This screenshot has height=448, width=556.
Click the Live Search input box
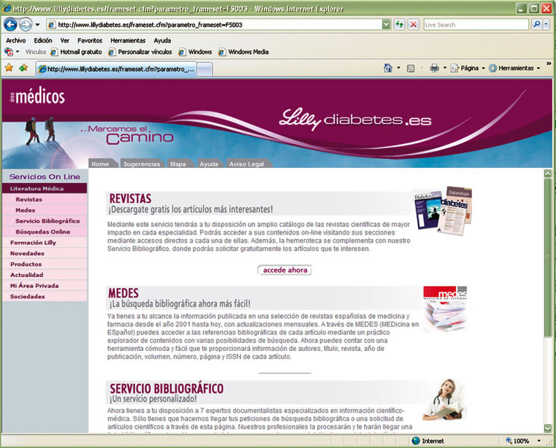pos(476,25)
